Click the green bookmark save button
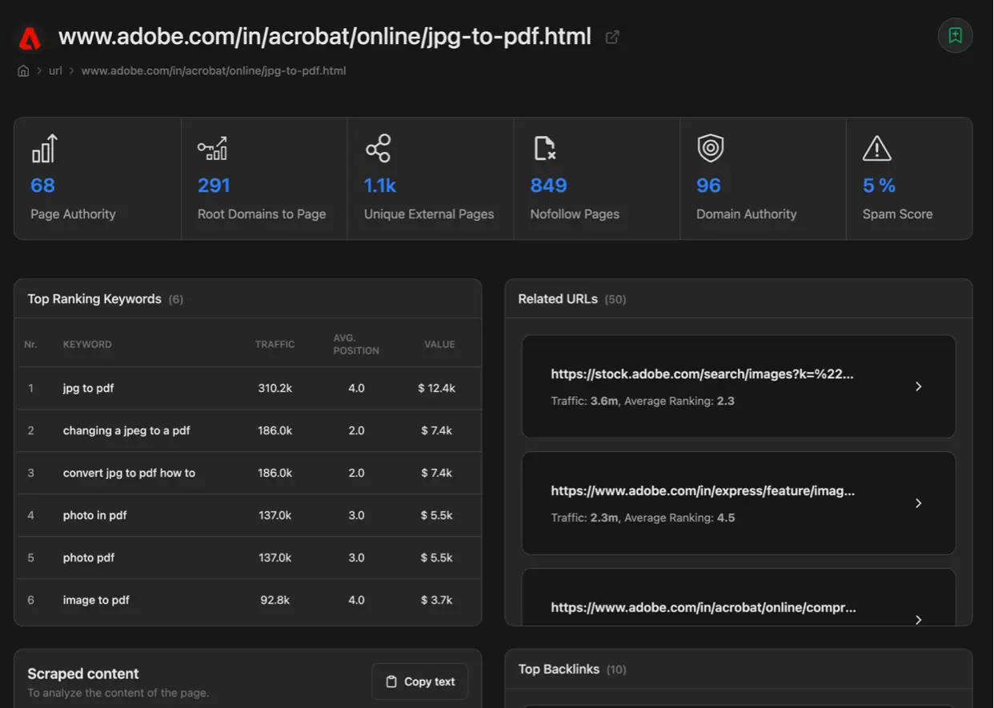The width and height of the screenshot is (994, 708). (x=955, y=35)
